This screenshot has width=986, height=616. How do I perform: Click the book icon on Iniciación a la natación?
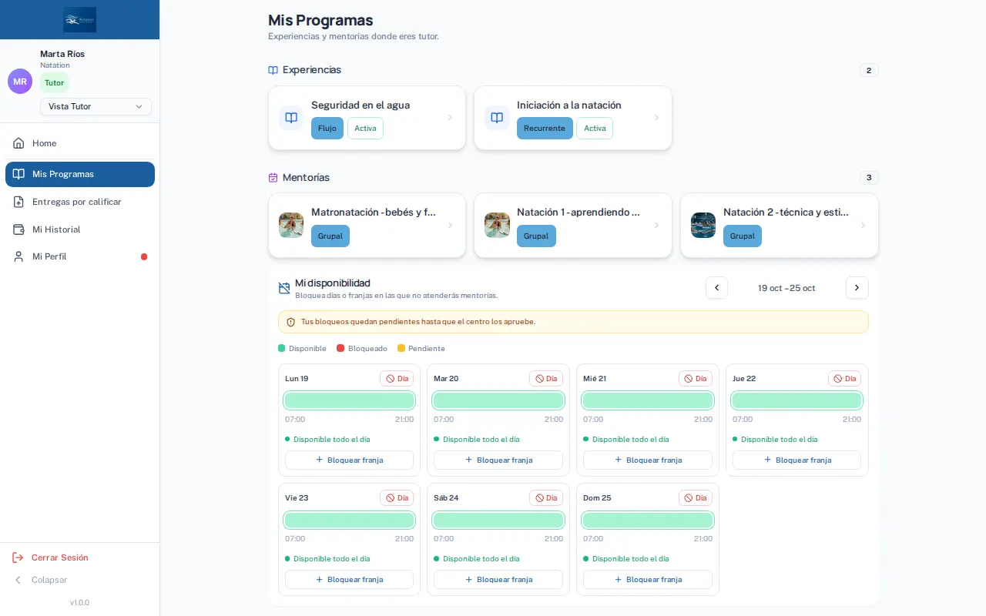point(497,118)
